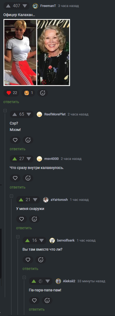Viewport: 115px width, 316px height.
Task: Like ReefMorePlet's comment with the heart
Action: click(15, 140)
